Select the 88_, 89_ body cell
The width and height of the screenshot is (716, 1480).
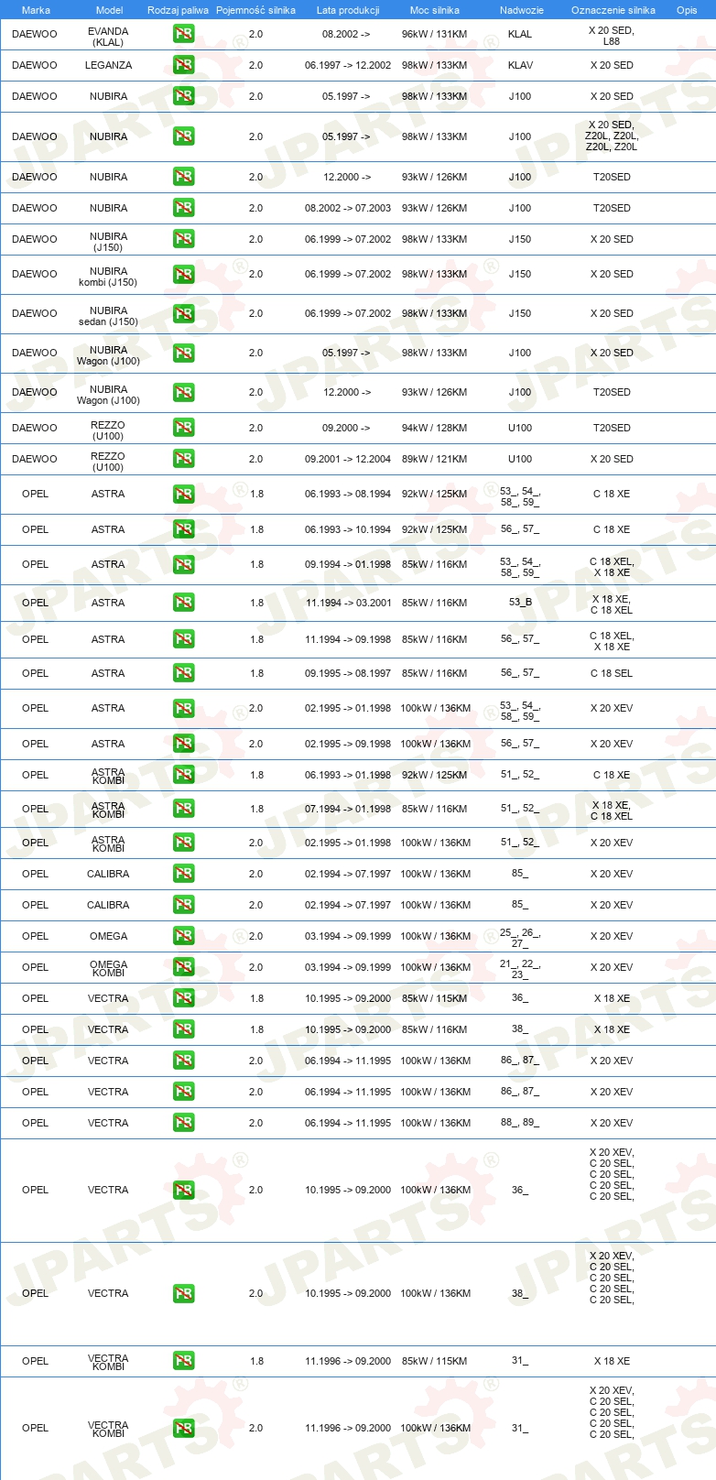520,1123
